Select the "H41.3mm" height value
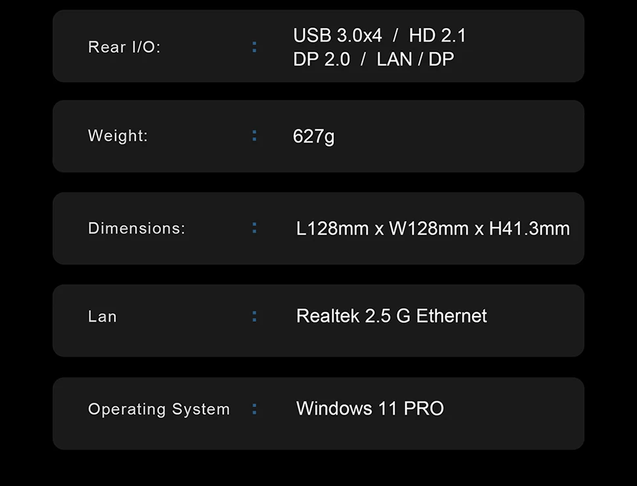 [529, 228]
